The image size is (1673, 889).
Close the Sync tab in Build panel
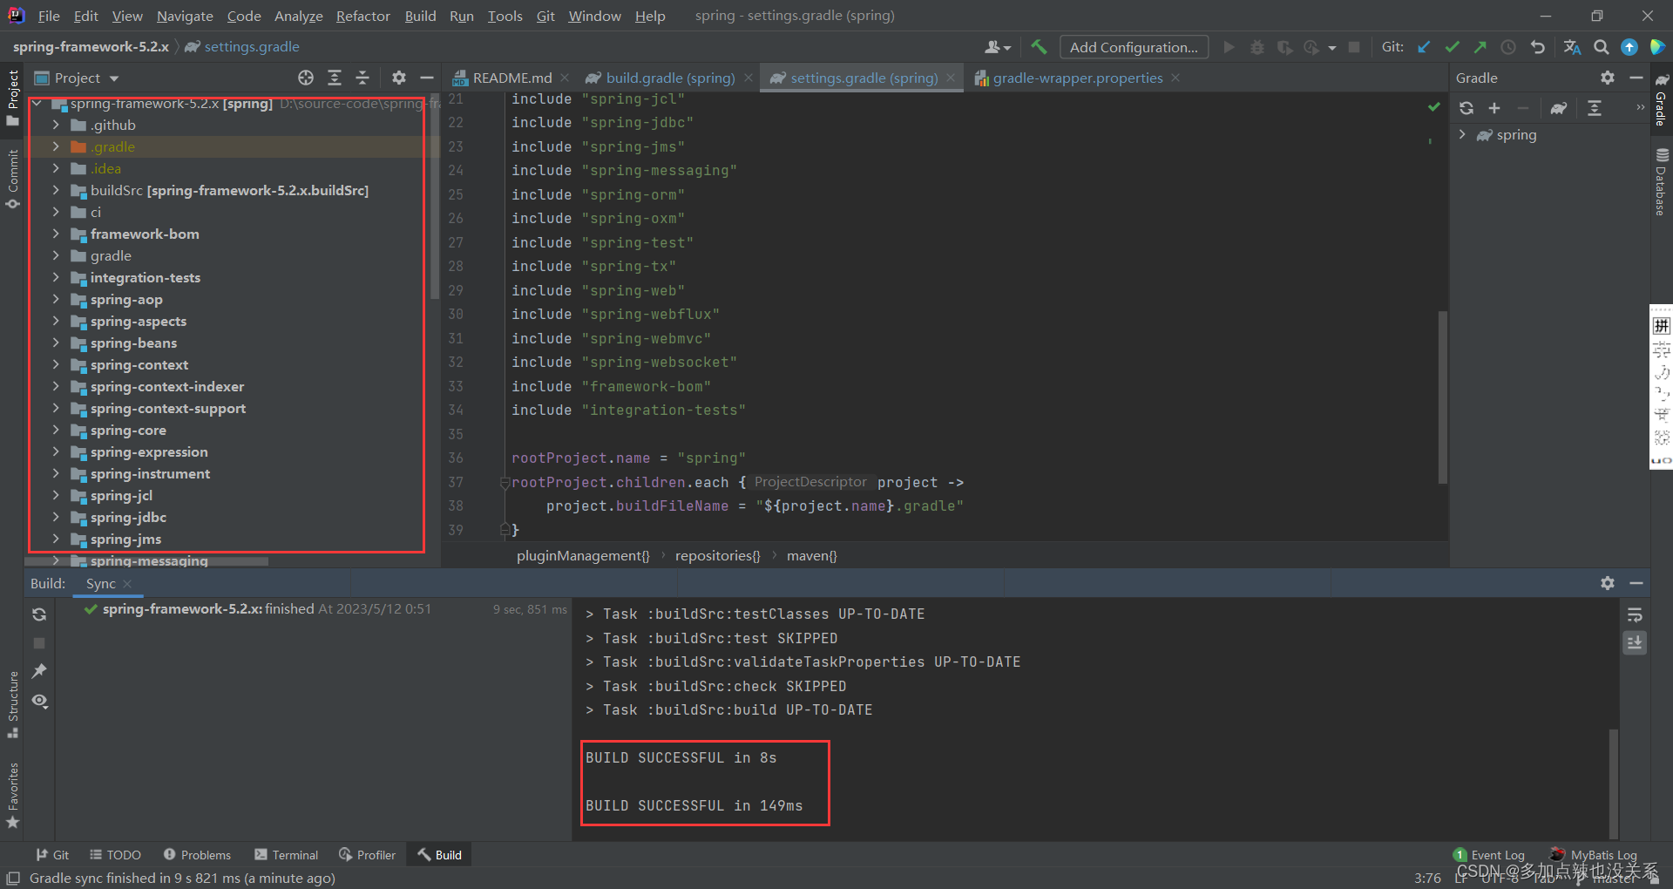[x=127, y=584]
